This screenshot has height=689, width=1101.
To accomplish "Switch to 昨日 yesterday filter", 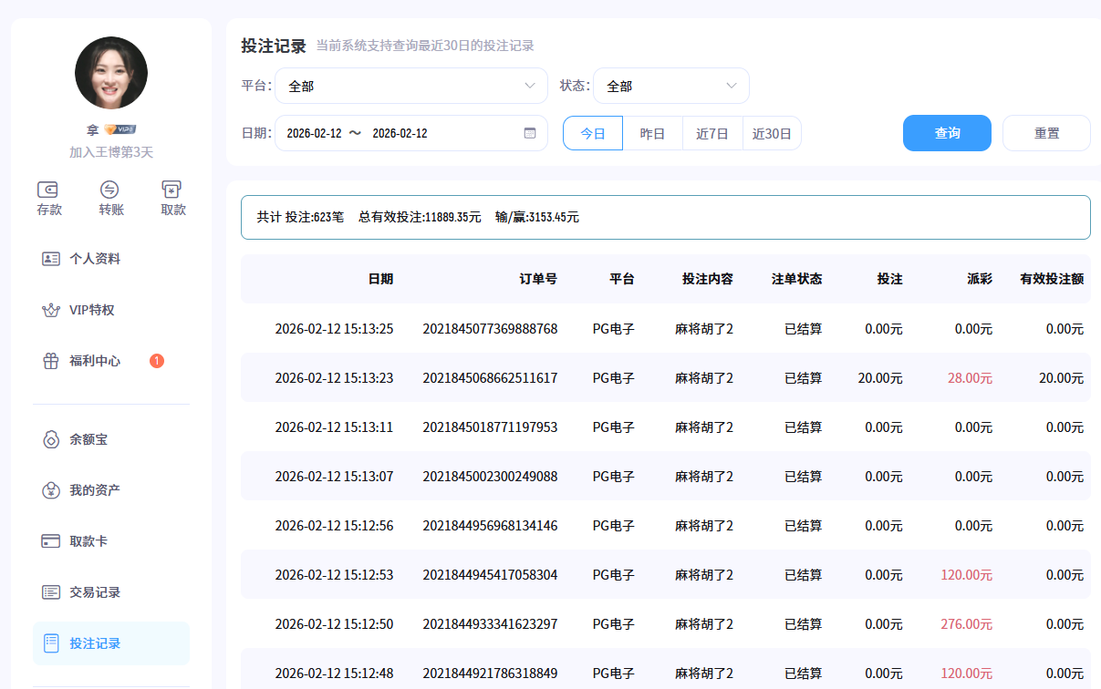I will click(652, 132).
